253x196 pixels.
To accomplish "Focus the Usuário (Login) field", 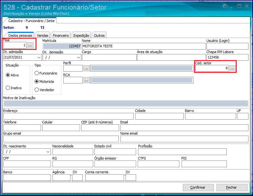I will (x=227, y=46).
